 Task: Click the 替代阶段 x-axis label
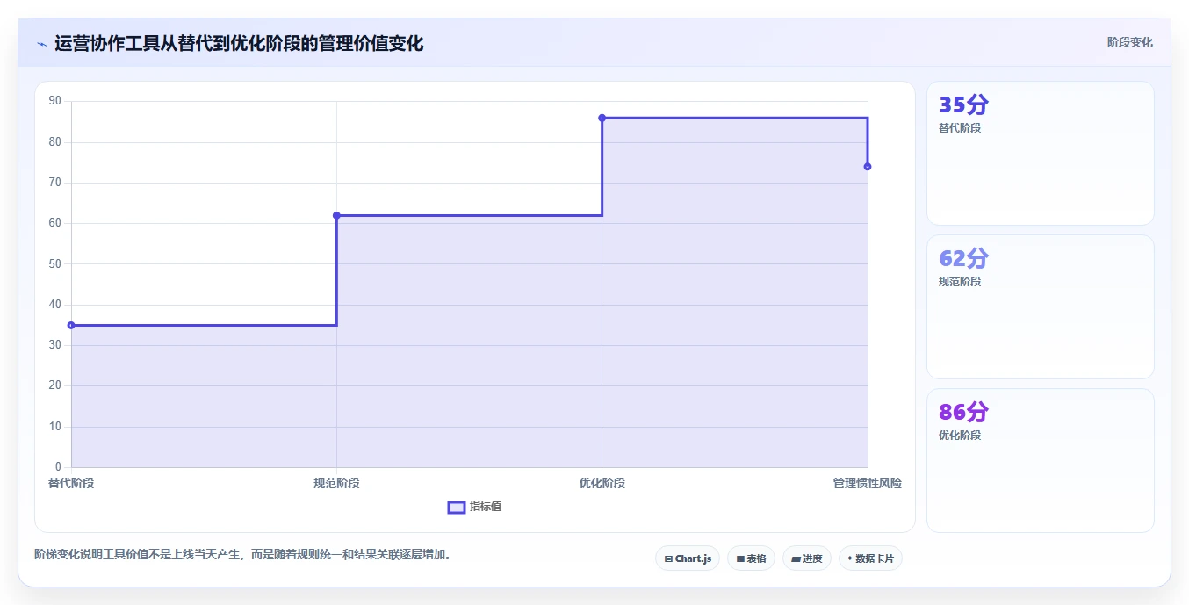71,483
